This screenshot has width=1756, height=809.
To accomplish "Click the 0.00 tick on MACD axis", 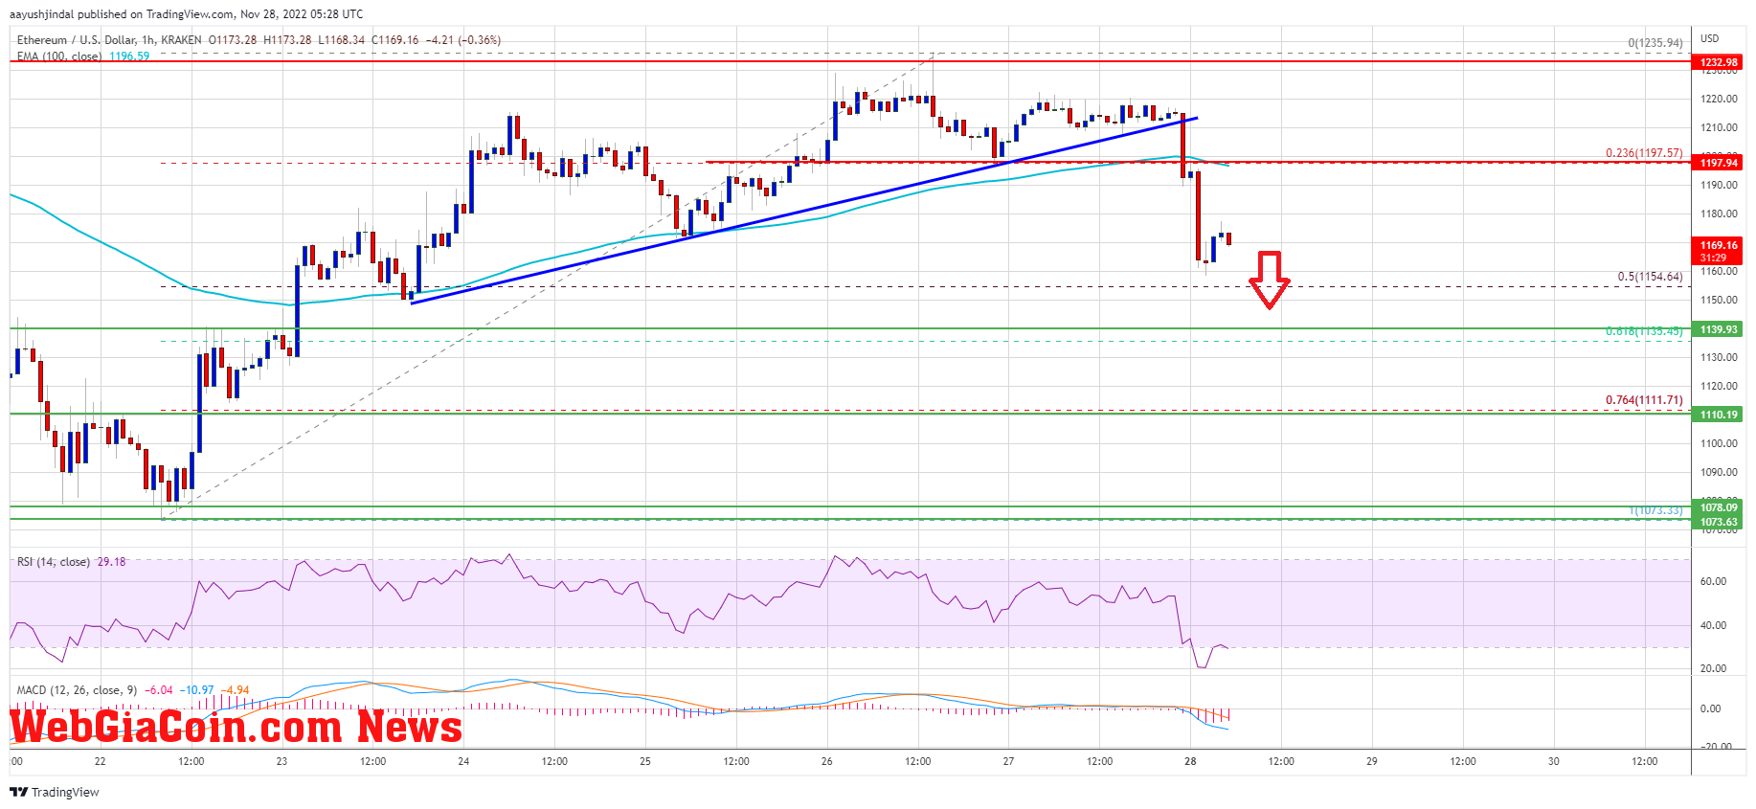I will pyautogui.click(x=1710, y=708).
